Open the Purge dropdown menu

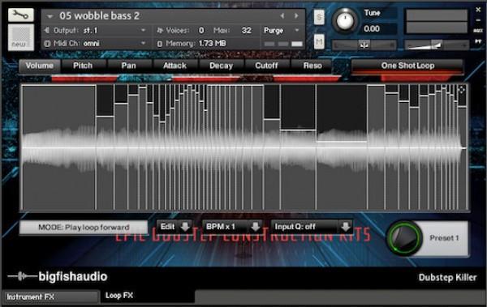click(282, 31)
